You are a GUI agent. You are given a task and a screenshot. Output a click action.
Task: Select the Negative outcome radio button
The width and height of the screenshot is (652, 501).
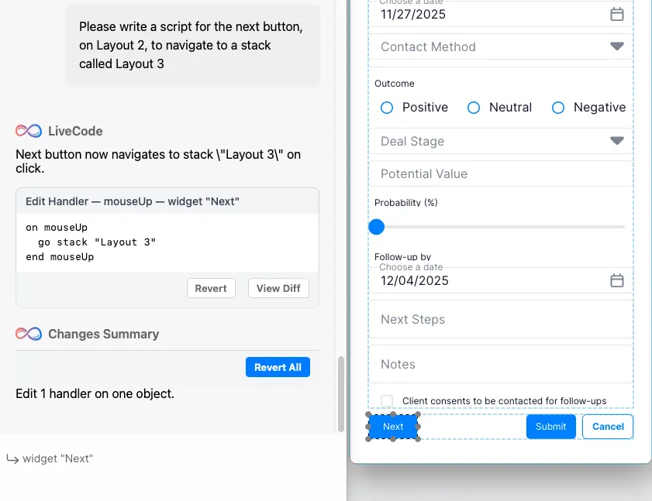pos(557,108)
